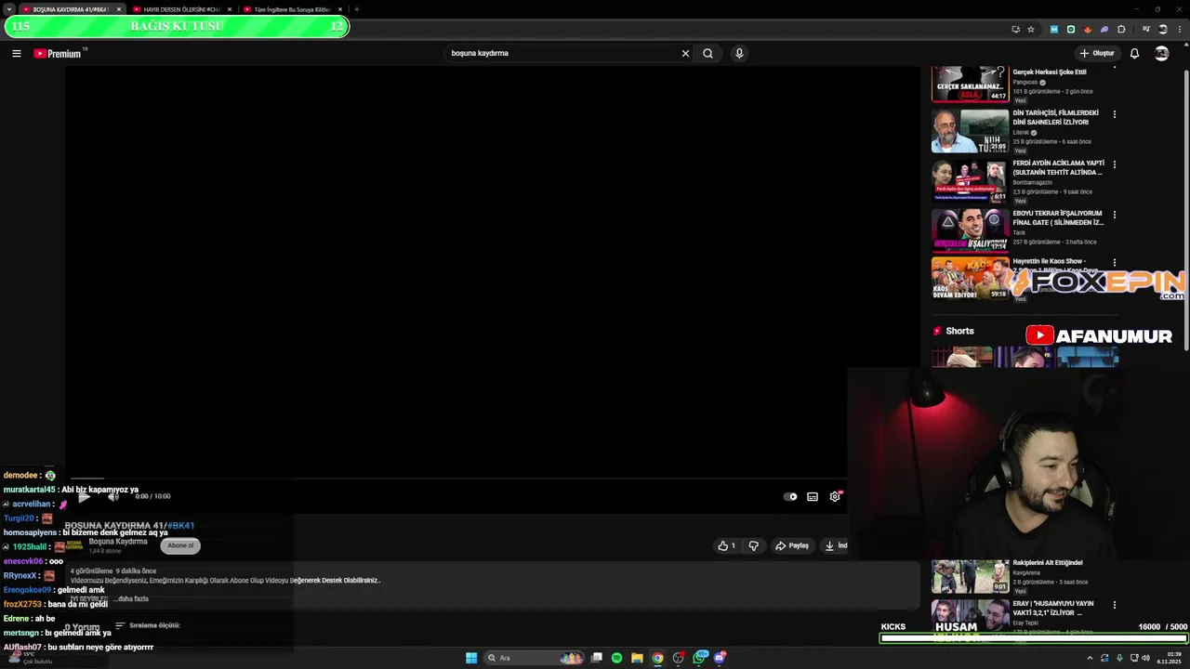
Task: Open DİN TARİHÇİSİ, FİLMLERDEKİ video title
Action: (x=1055, y=117)
